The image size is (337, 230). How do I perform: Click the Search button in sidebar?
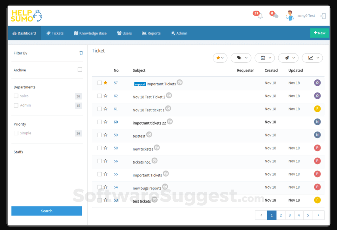(46, 211)
